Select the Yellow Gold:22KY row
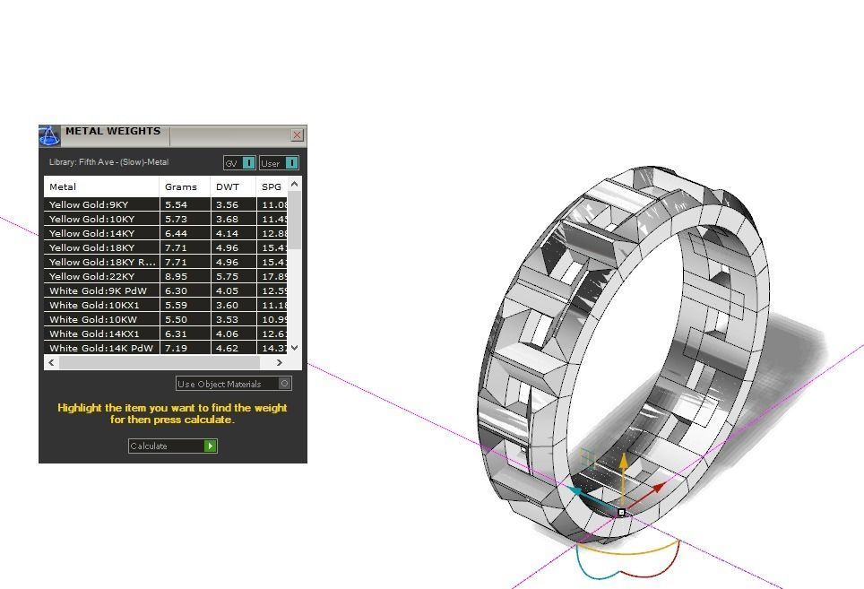The width and height of the screenshot is (864, 589). coord(165,276)
